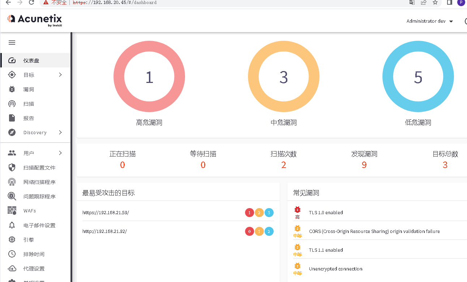Open the target https://192.168.21.59/
467x282 pixels.
click(x=106, y=212)
